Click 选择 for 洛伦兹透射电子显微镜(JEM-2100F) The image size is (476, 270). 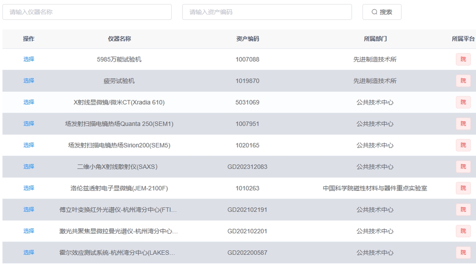29,188
